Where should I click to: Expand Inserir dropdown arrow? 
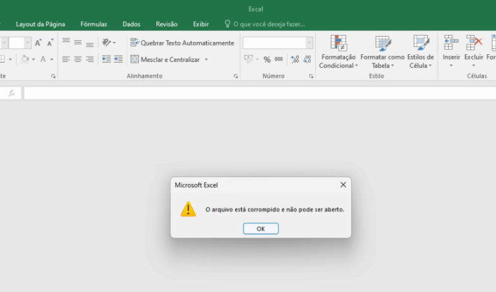click(x=451, y=66)
